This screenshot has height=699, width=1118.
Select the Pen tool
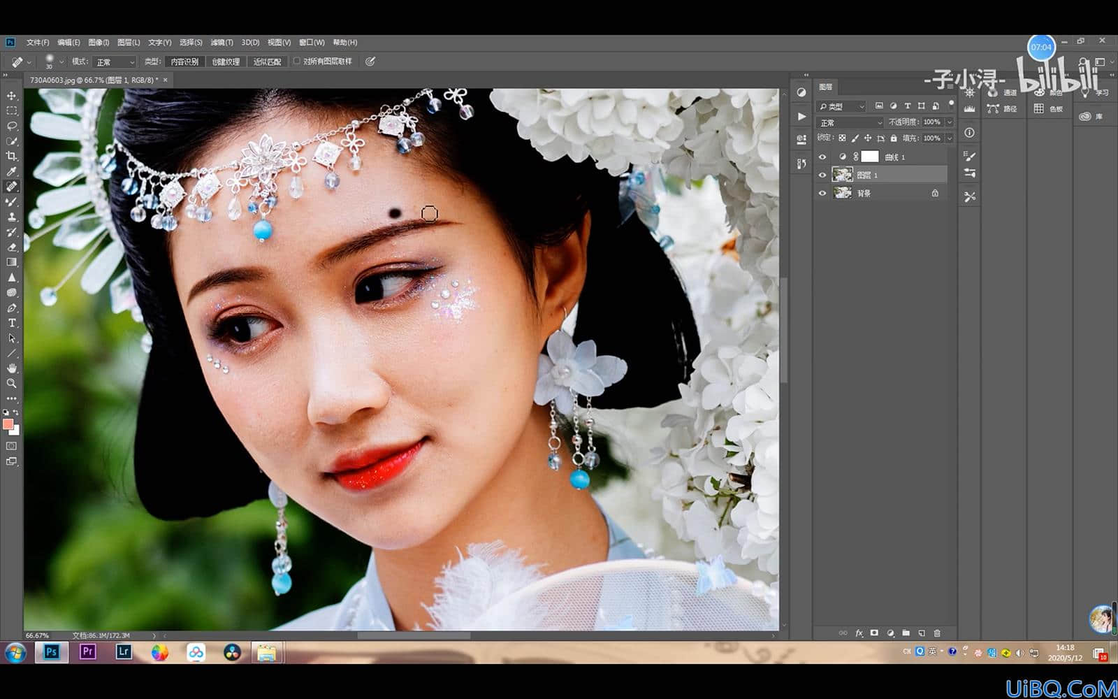point(12,308)
